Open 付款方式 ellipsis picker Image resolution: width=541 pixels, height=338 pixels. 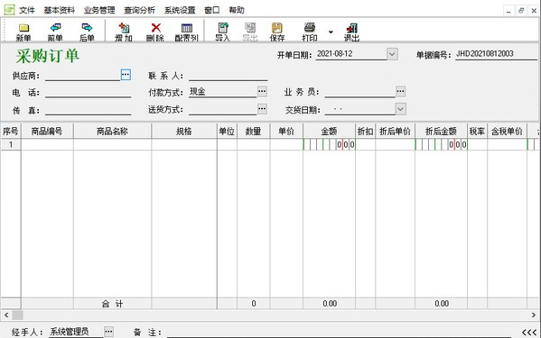[x=262, y=91]
